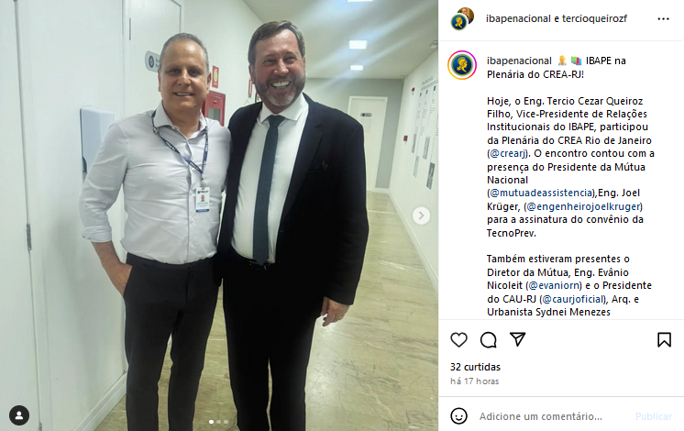Share post with paper plane icon
Screen dimensions: 684x431
tap(517, 339)
